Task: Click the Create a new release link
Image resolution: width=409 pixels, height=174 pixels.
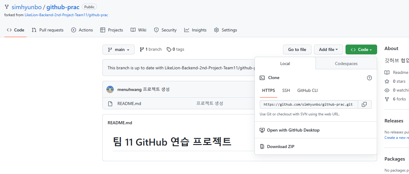Action: [x=397, y=138]
